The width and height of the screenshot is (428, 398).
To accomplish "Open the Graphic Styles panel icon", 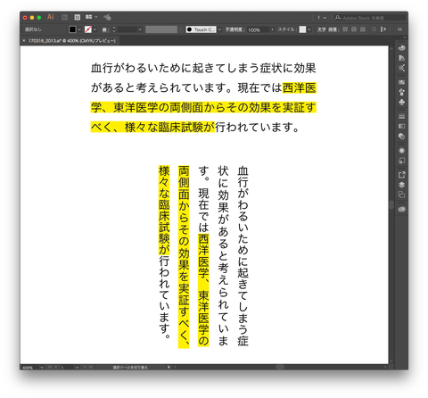I will click(x=401, y=161).
